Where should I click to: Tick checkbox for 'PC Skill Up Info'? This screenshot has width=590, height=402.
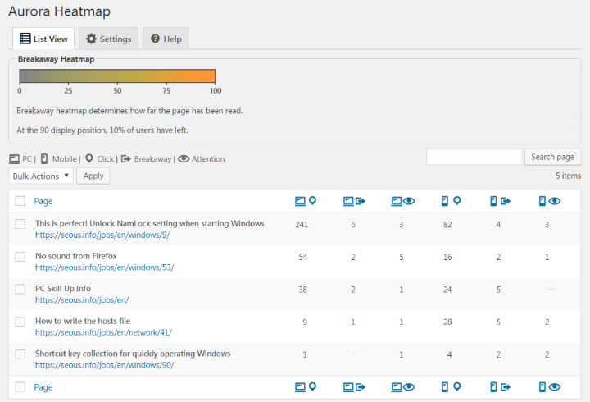point(20,289)
